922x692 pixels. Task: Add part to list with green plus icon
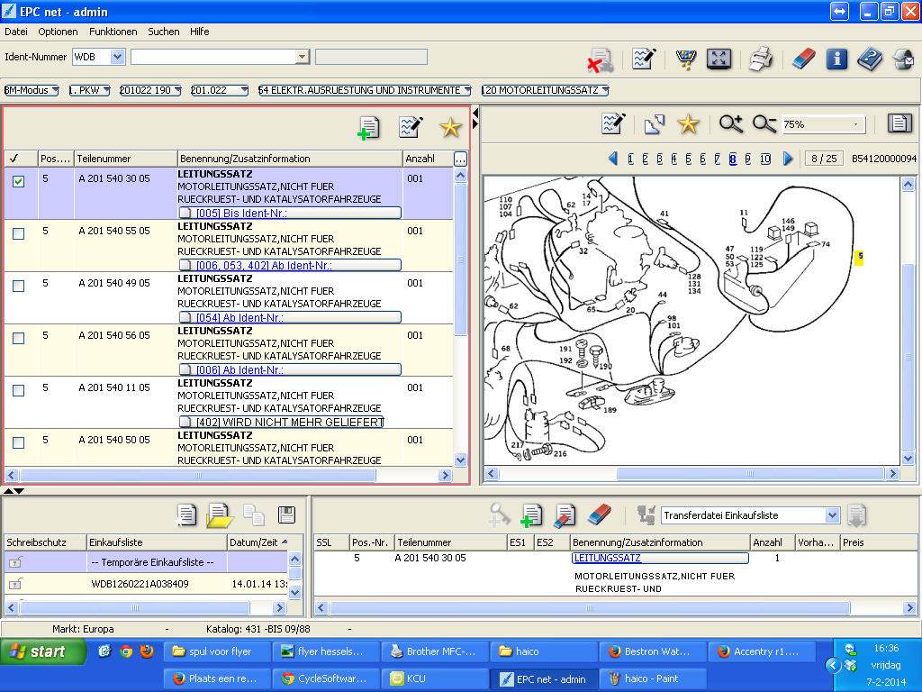point(368,128)
